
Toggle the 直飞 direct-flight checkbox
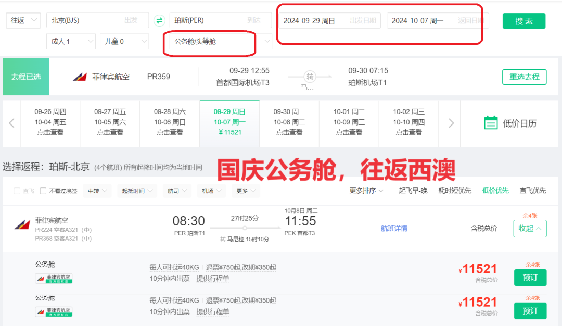pyautogui.click(x=17, y=191)
